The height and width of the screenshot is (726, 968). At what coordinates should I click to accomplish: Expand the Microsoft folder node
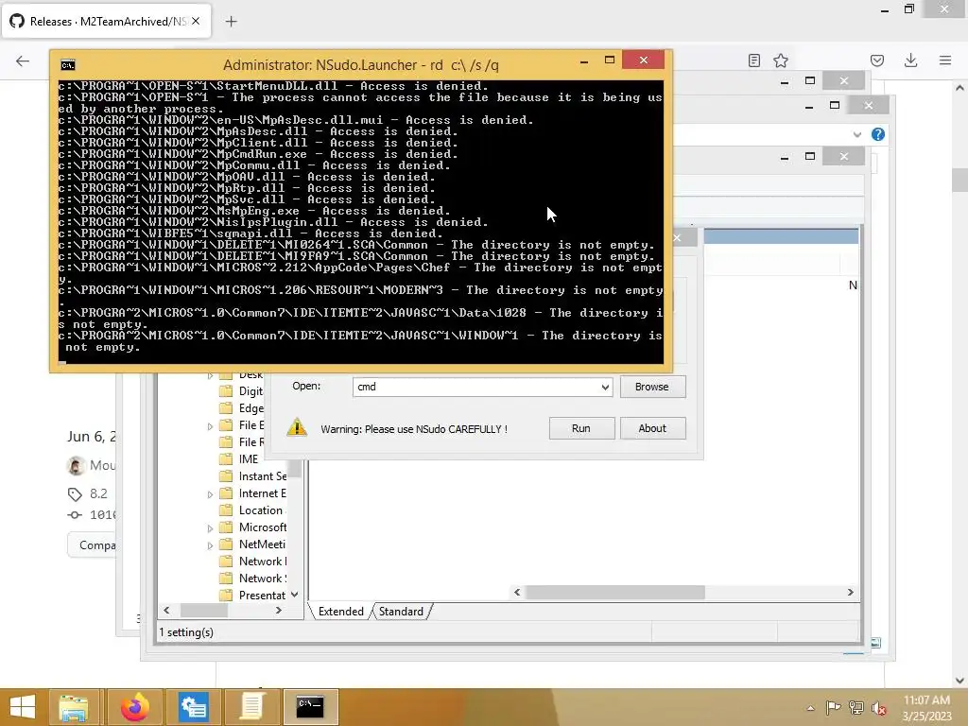pos(210,528)
